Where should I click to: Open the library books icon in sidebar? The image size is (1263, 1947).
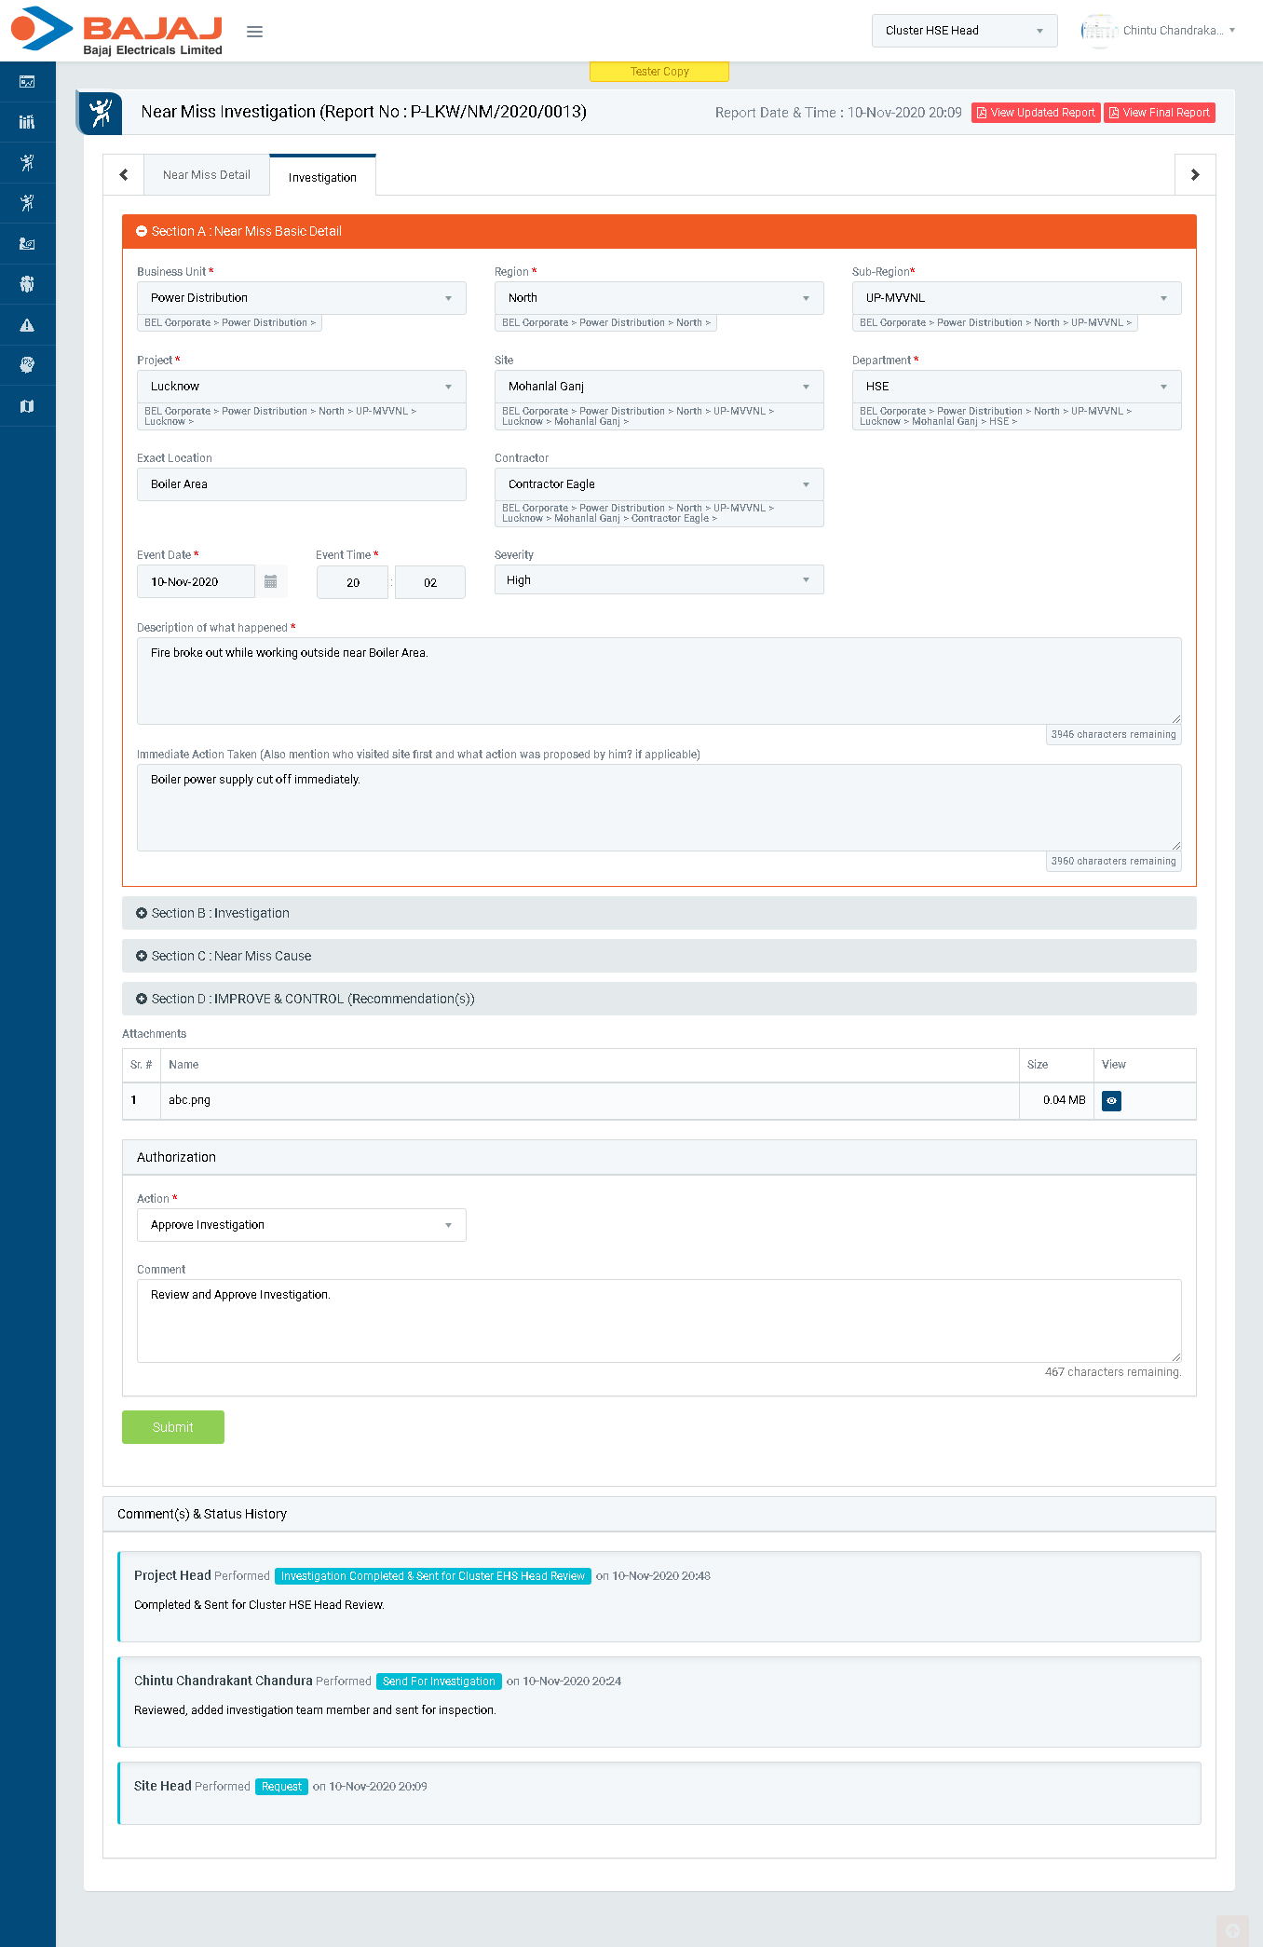coord(27,122)
